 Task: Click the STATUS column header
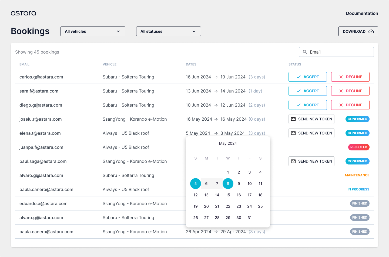(x=295, y=64)
